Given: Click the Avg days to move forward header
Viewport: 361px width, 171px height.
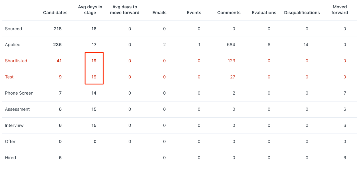Looking at the screenshot, I should (x=125, y=10).
